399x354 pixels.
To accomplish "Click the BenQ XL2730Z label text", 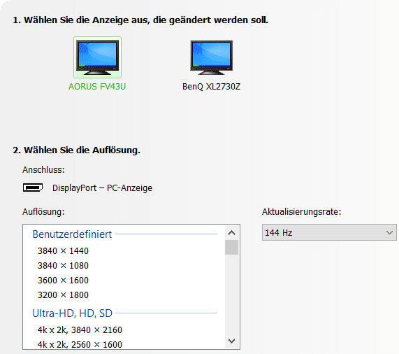I will 211,87.
